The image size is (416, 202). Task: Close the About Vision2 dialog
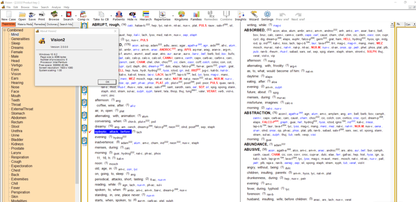[115, 31]
